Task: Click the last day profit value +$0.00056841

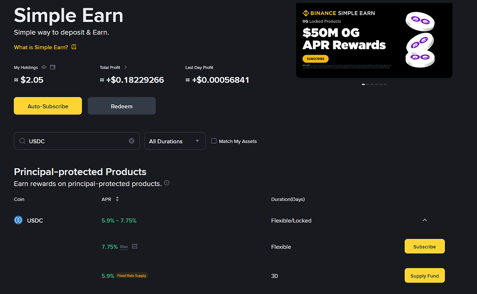Action: click(217, 80)
